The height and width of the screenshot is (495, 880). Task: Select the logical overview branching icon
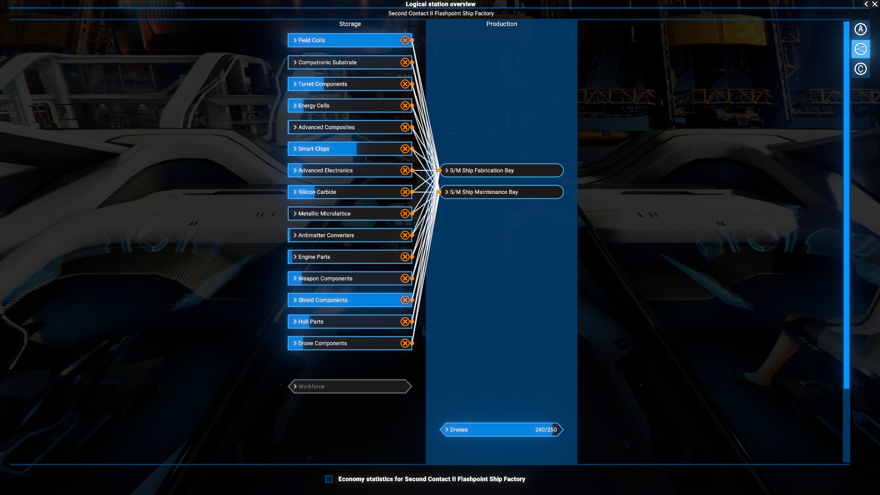coord(860,49)
